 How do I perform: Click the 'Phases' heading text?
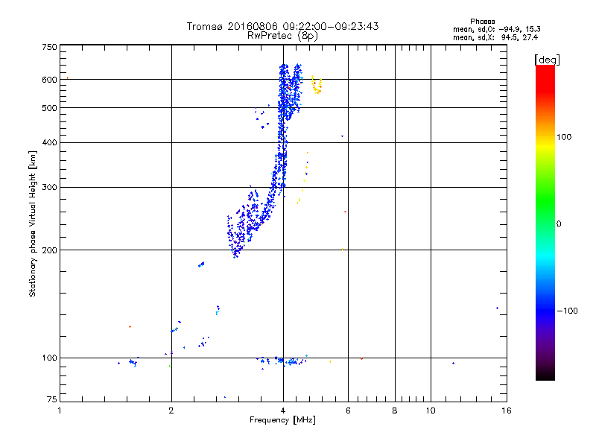(482, 22)
